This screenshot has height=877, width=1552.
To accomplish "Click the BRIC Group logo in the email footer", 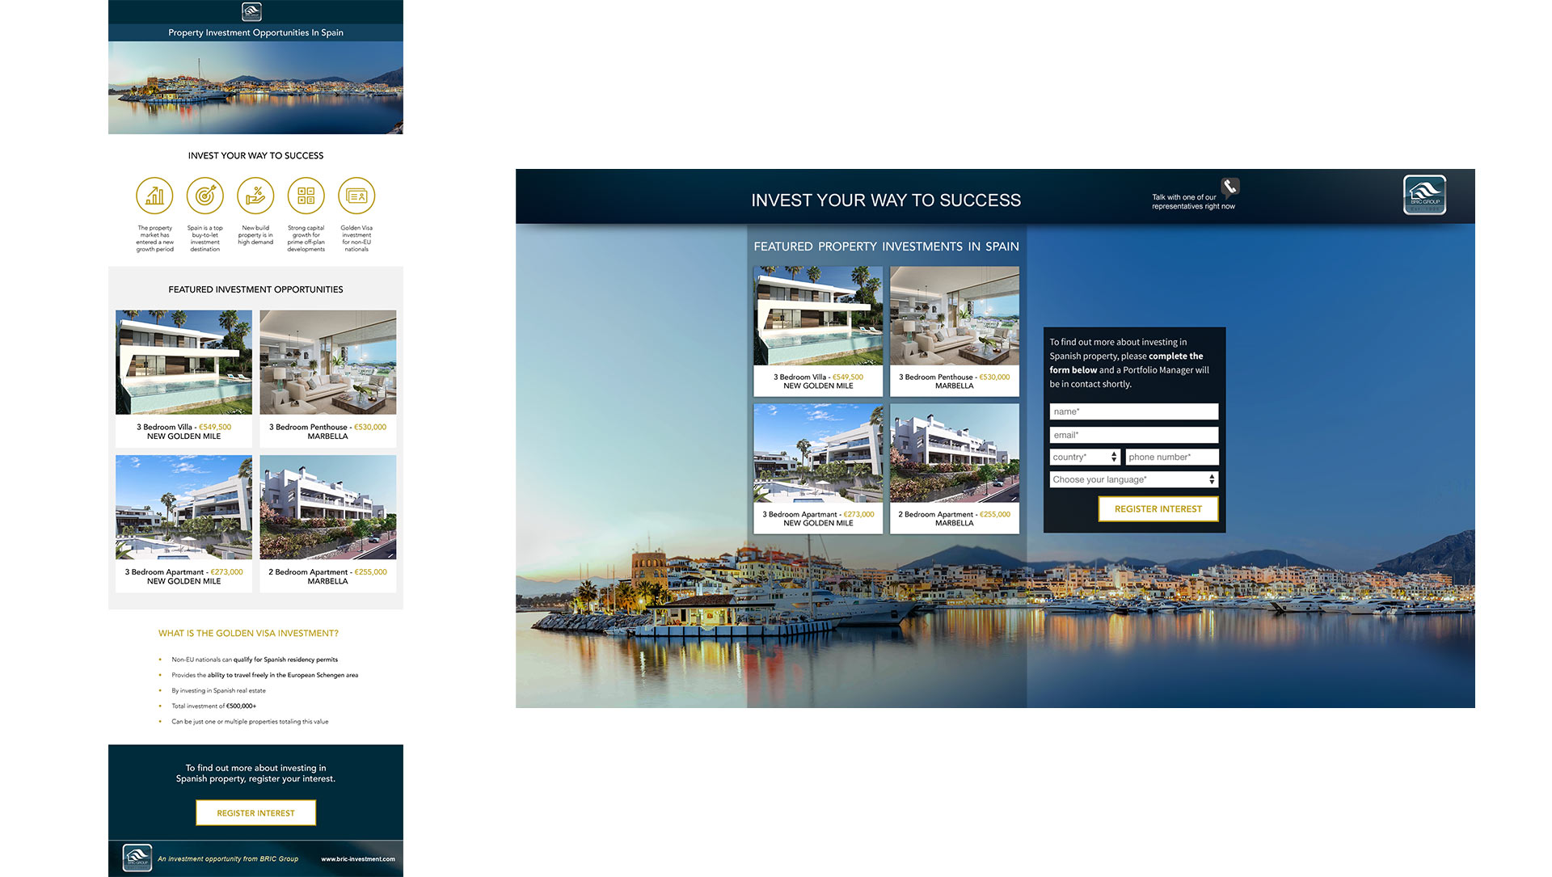I will [137, 858].
